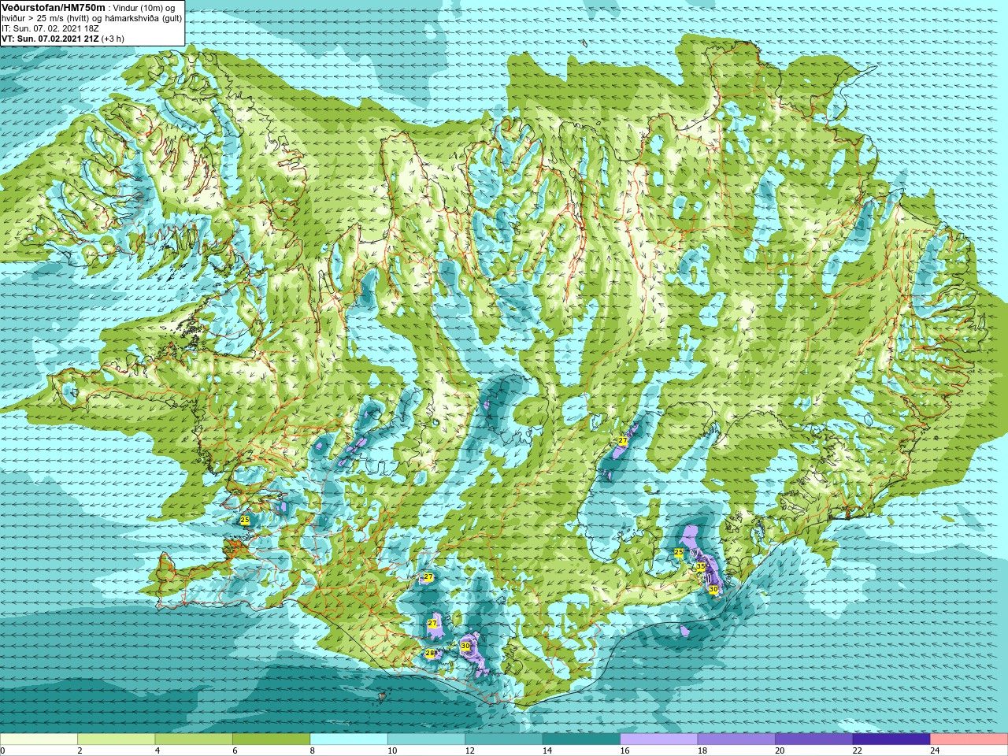The width and height of the screenshot is (1008, 756).
Task: Click the dark indigo 22–24 m/s legend swatch
Action: click(891, 739)
